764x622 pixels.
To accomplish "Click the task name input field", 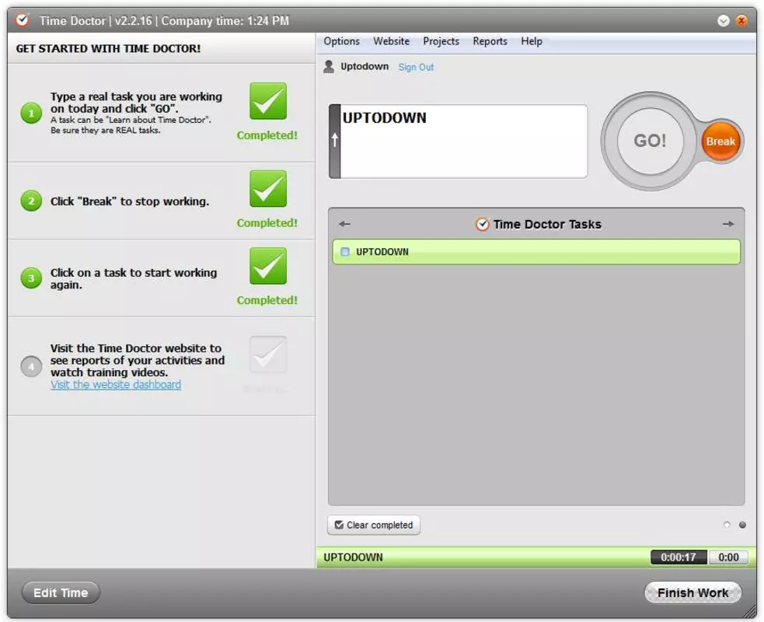I will [x=464, y=141].
